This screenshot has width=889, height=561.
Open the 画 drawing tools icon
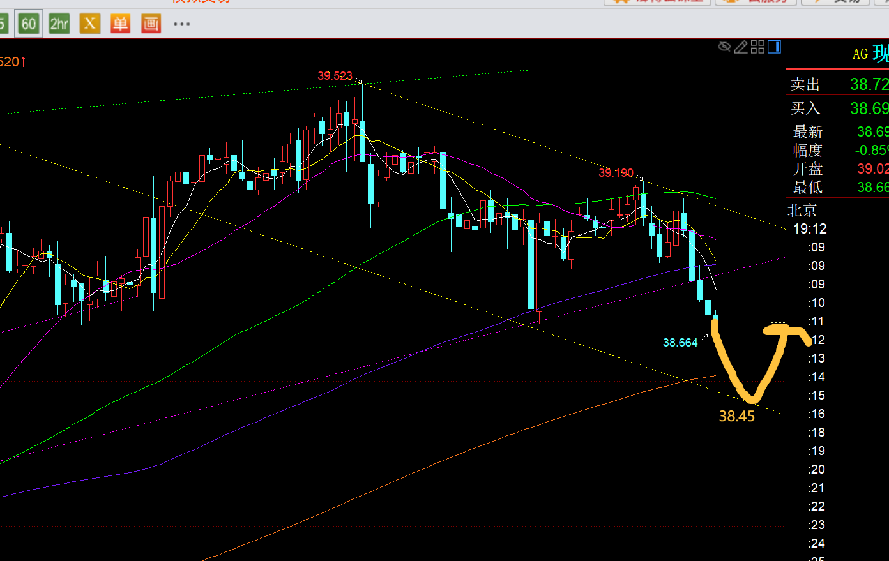pos(151,24)
